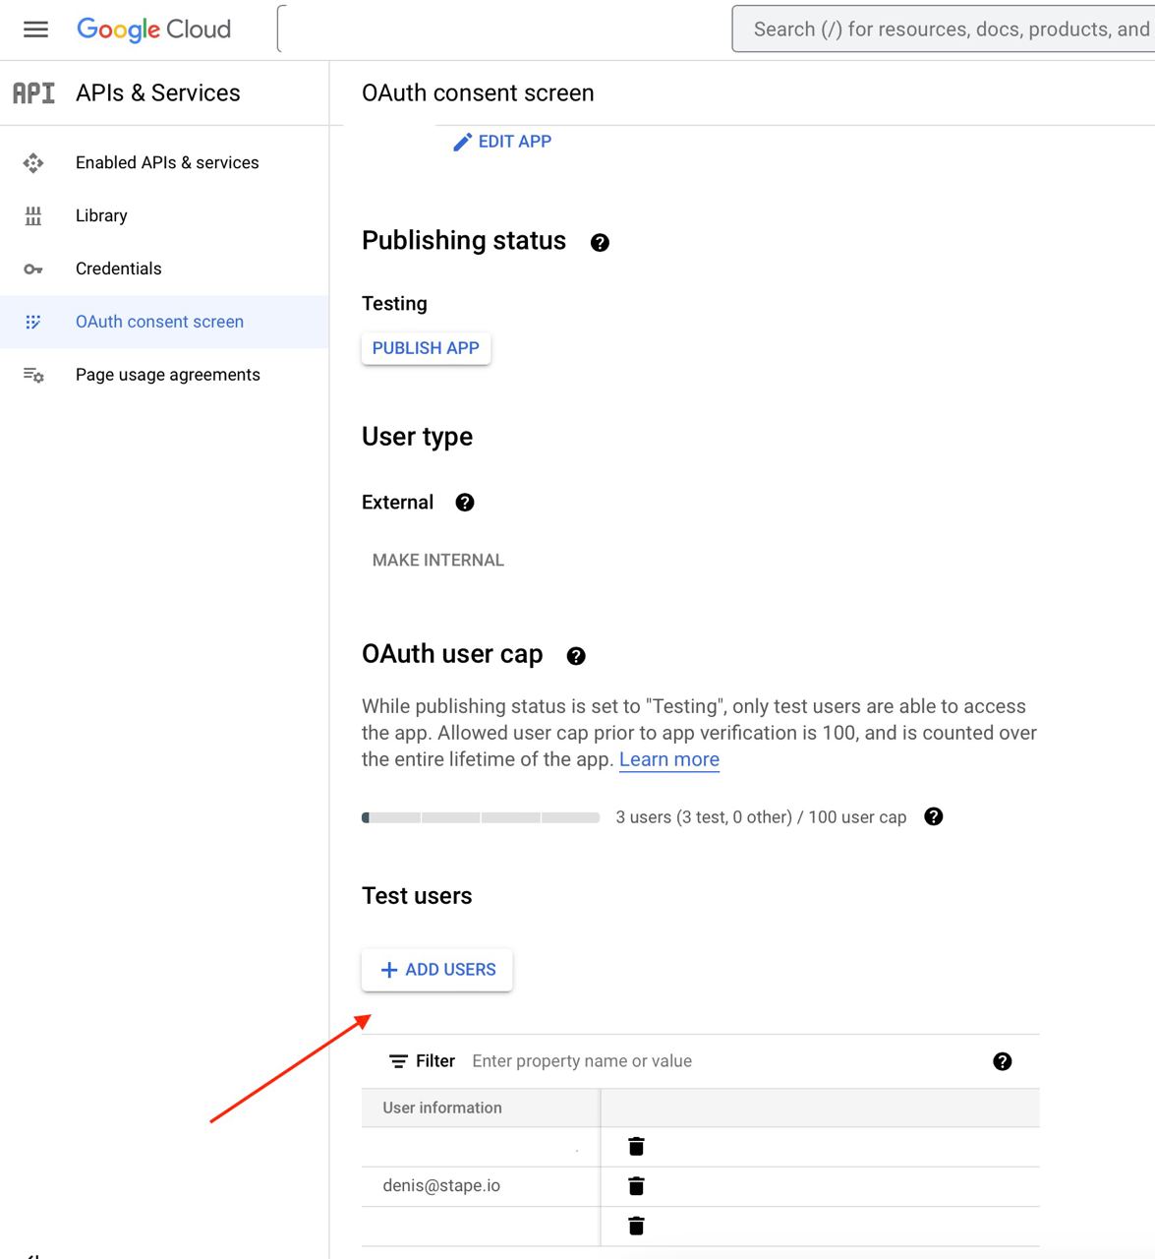Click the Page usage agreements gear-list icon

(32, 374)
